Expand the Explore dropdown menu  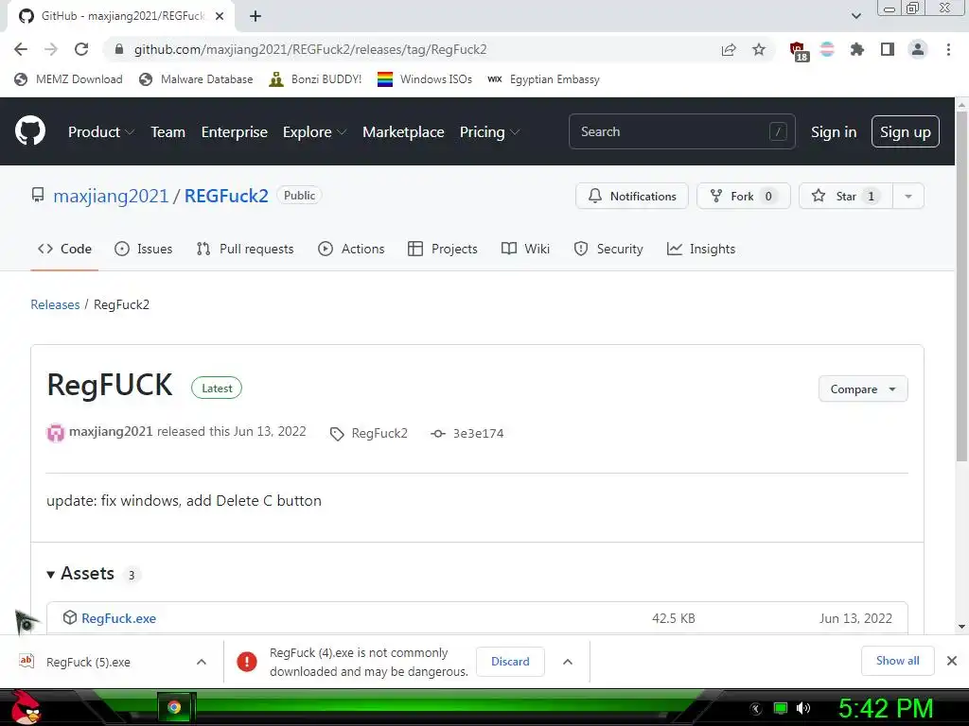[x=314, y=132]
